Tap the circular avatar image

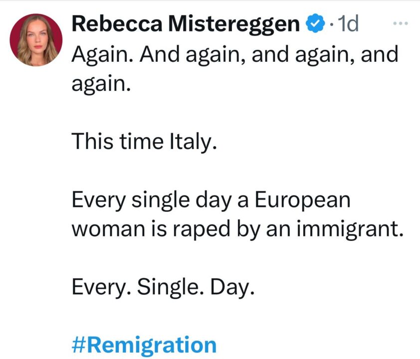[x=36, y=40]
